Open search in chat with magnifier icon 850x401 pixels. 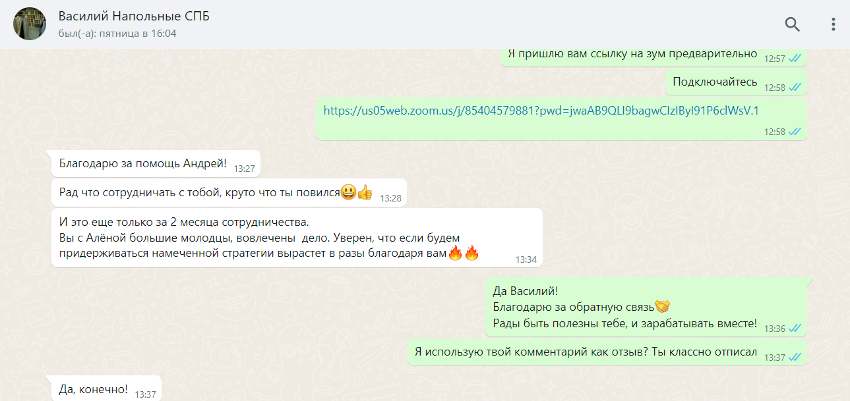(x=792, y=24)
